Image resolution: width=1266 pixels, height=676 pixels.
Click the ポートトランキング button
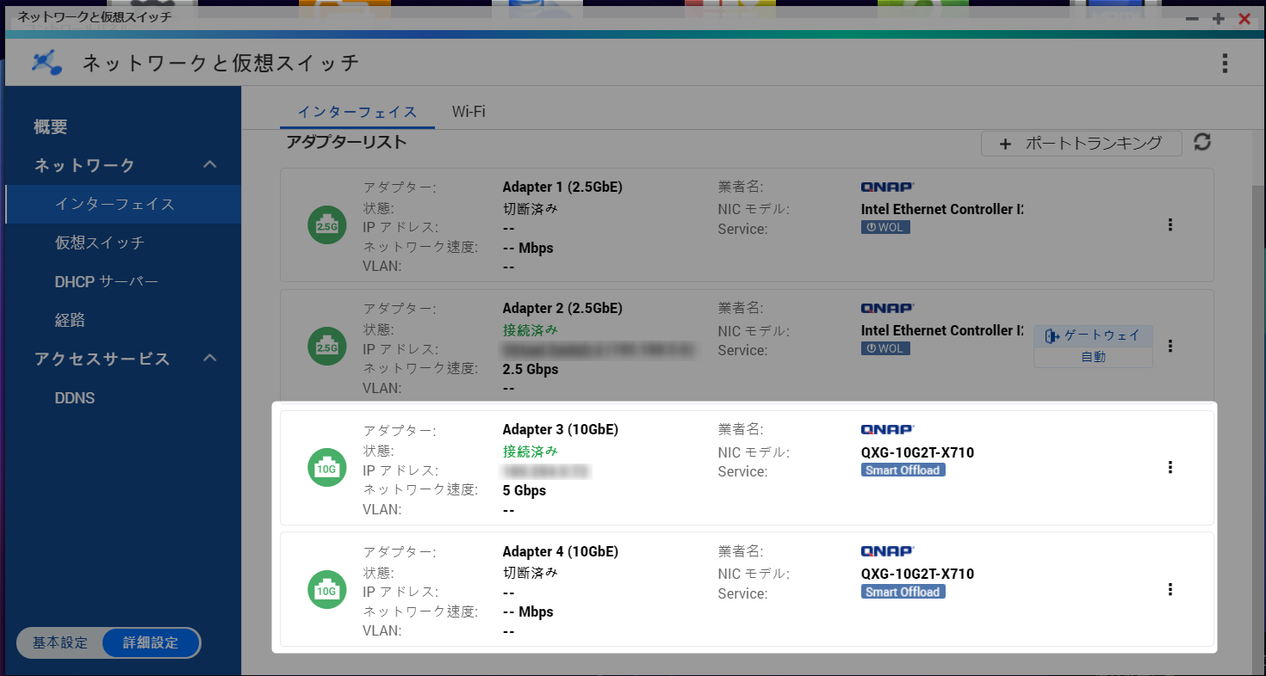1081,144
